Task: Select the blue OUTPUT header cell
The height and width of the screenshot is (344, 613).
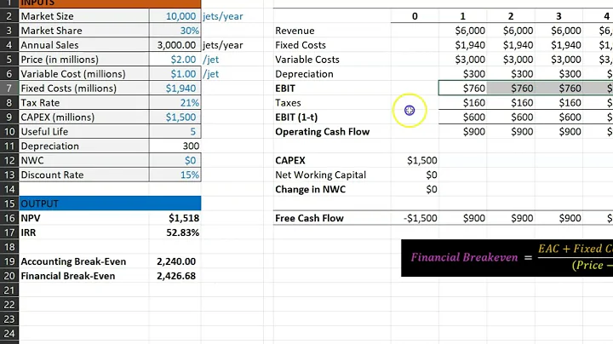Action: click(110, 204)
